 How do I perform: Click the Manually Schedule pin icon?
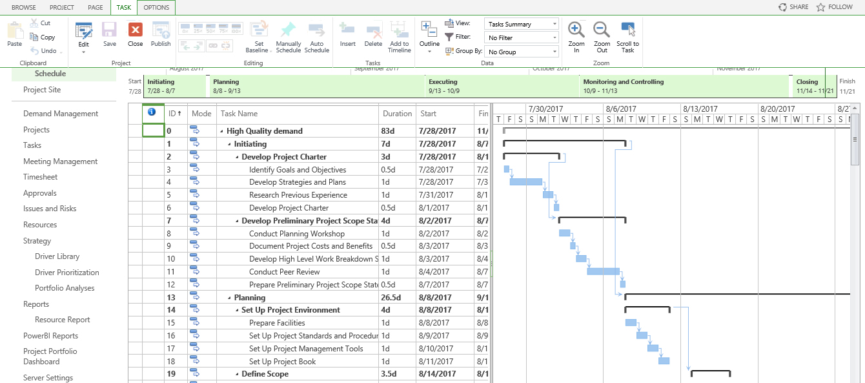(x=288, y=30)
